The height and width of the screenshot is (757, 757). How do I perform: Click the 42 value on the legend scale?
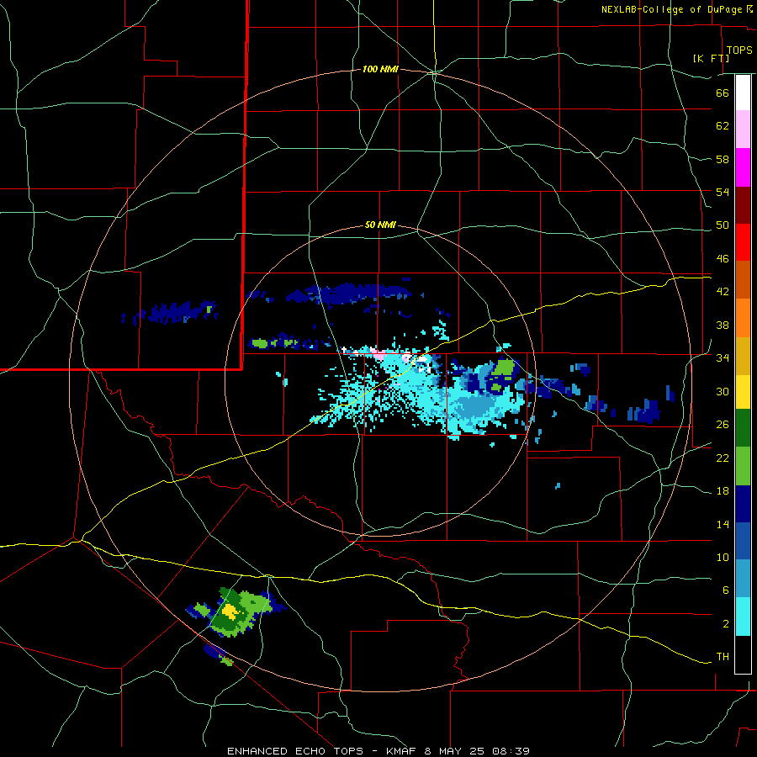point(723,291)
